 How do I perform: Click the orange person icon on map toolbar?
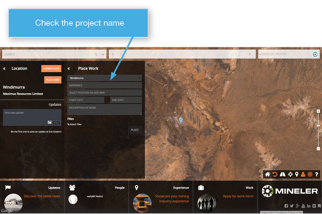(303, 175)
